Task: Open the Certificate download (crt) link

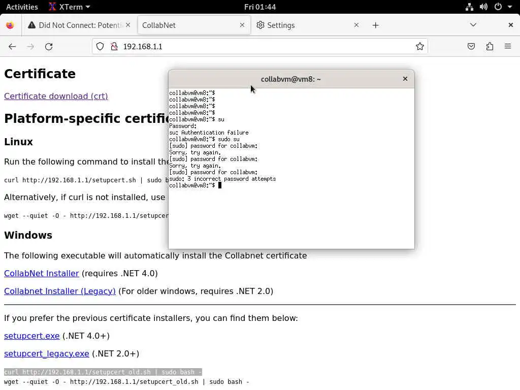Action: (x=56, y=96)
